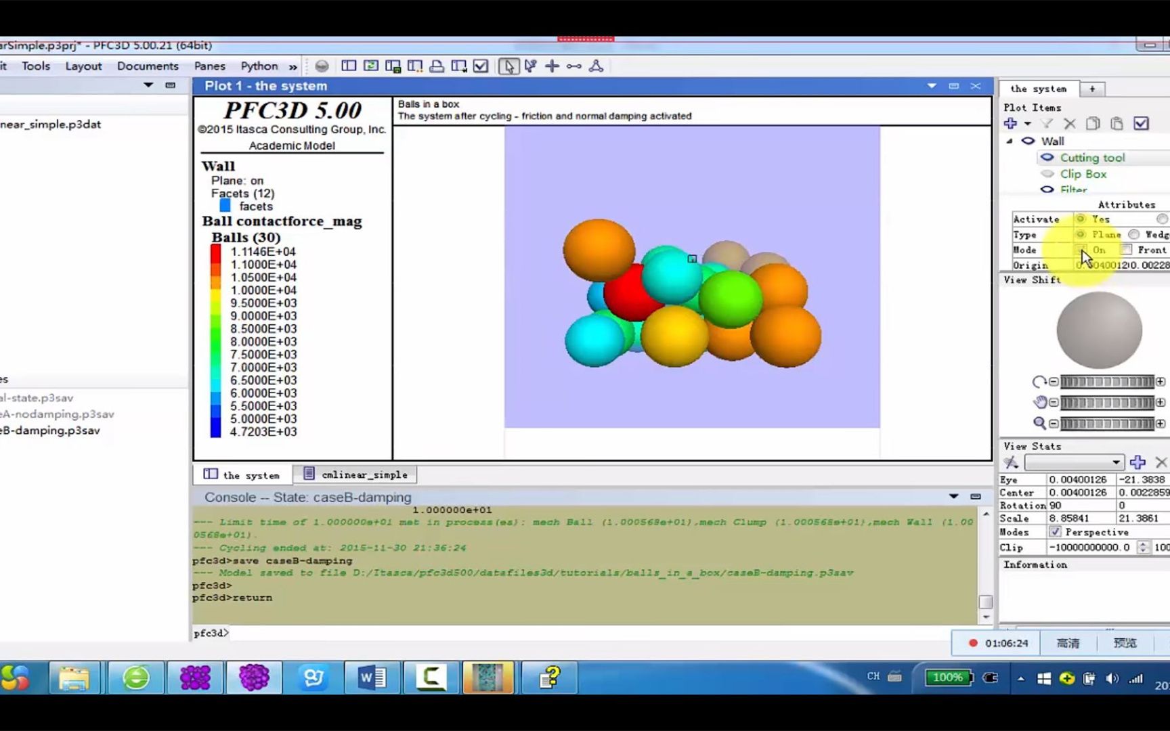
Task: Select the two-point distance measure tool
Action: [x=574, y=66]
